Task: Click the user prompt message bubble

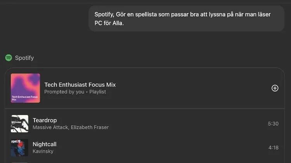Action: click(x=186, y=18)
